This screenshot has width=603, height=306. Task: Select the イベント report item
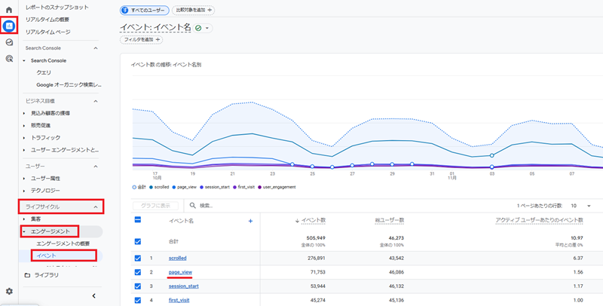click(46, 256)
